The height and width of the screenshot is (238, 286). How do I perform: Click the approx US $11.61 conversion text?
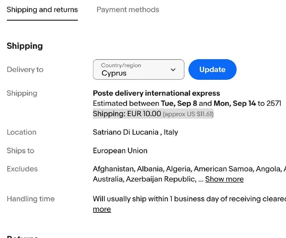coord(188,114)
